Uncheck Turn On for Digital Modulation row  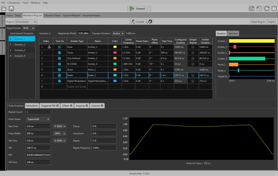[59, 81]
